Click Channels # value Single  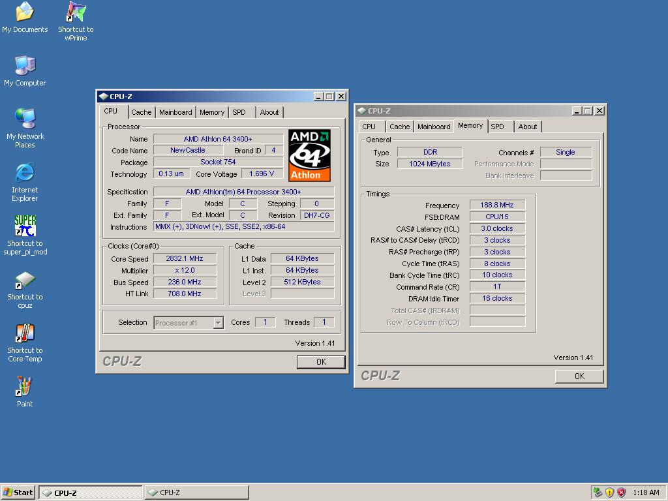point(566,152)
